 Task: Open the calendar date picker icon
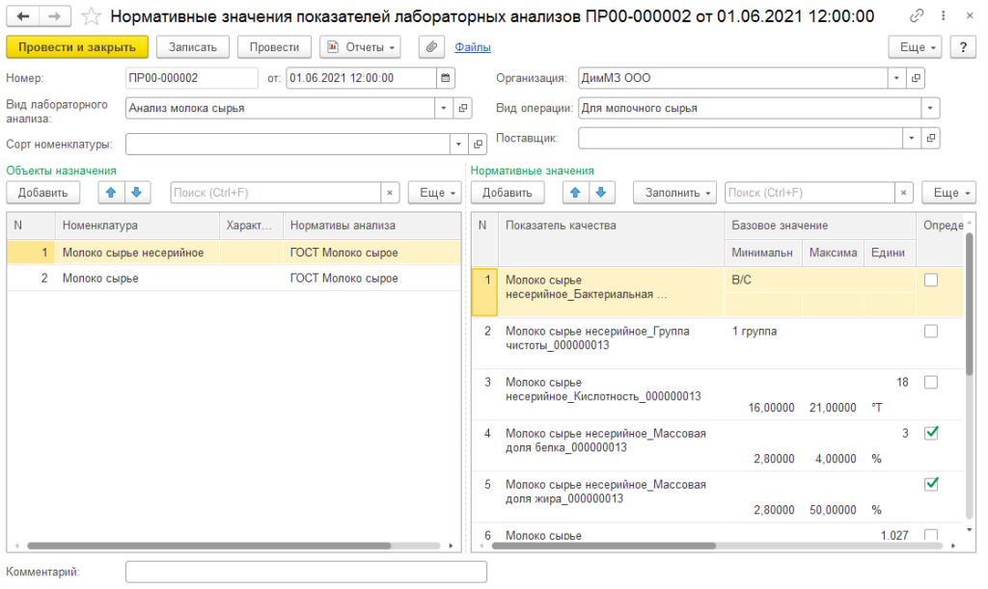pyautogui.click(x=445, y=78)
